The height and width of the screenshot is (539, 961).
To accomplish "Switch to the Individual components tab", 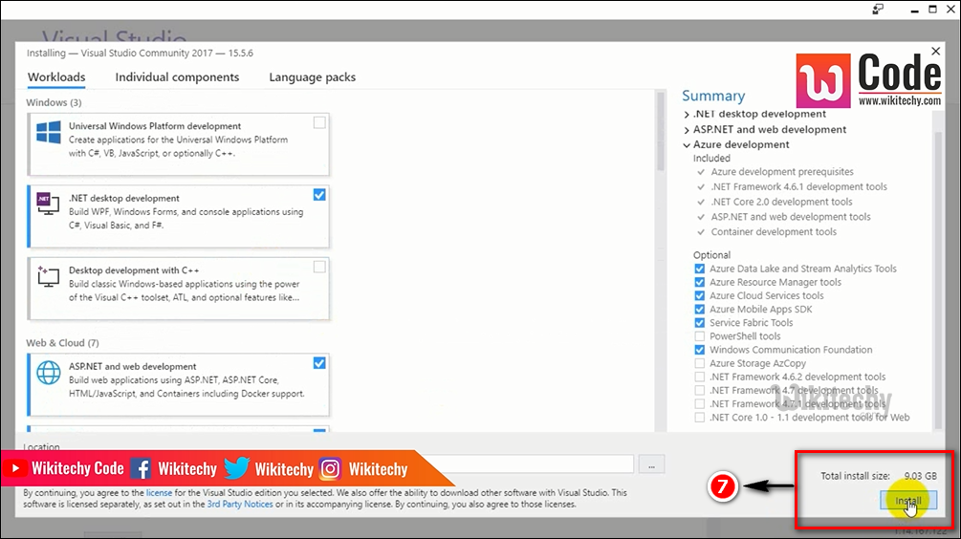I will pos(177,77).
